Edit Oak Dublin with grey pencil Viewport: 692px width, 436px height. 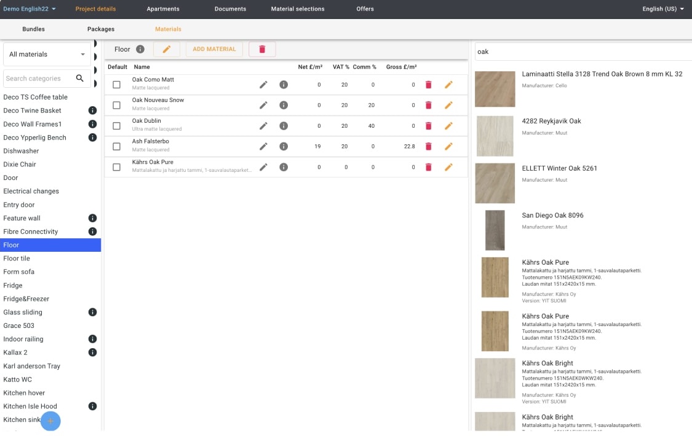pyautogui.click(x=263, y=126)
